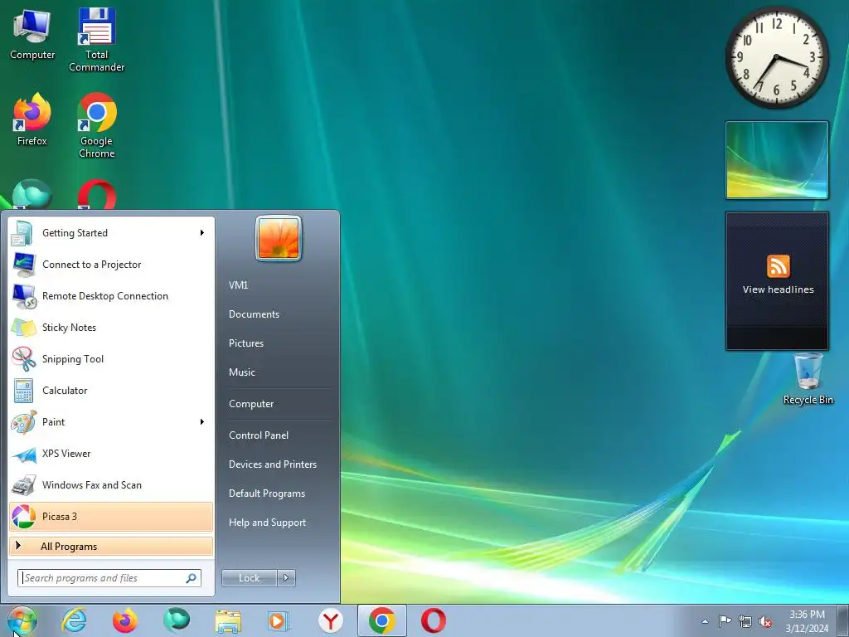
Task: Open Pictures library
Action: (245, 343)
